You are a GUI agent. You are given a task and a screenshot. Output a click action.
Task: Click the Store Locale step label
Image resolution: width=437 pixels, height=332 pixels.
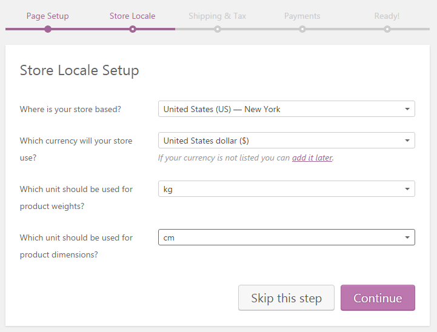(x=132, y=16)
